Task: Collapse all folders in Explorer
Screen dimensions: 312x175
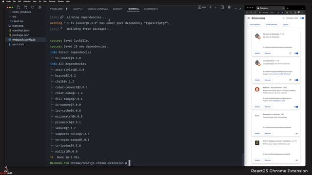Action: pyautogui.click(x=40, y=7)
